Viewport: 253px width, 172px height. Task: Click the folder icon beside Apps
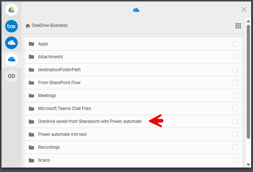point(31,44)
